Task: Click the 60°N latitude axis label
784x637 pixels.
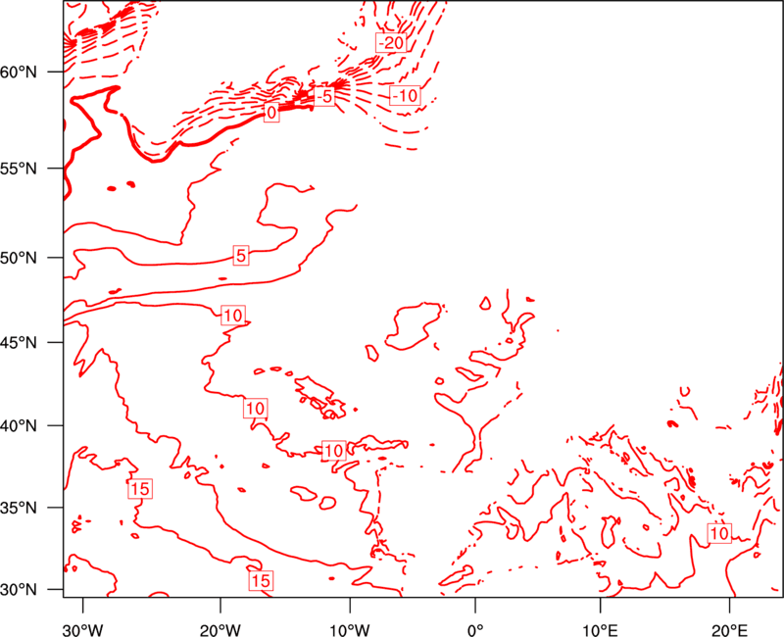Action: pos(19,72)
